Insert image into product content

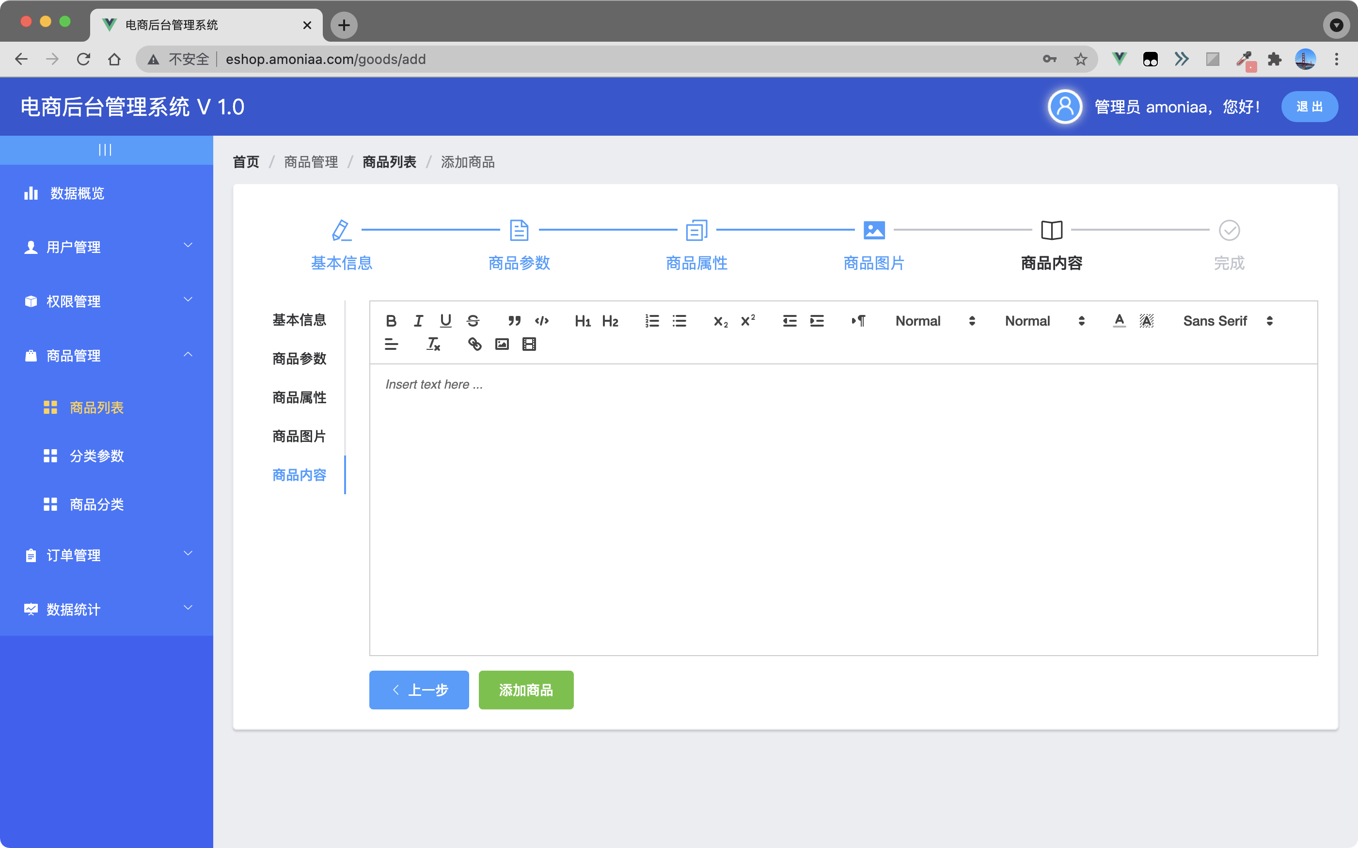coord(502,344)
